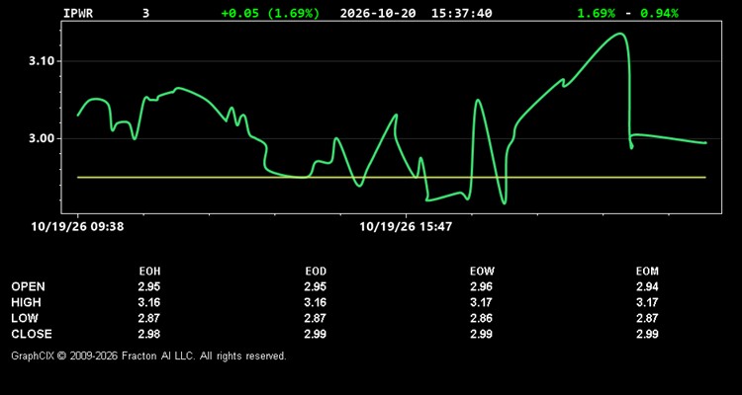Select the EOW column header
The image size is (742, 395).
[x=482, y=272]
